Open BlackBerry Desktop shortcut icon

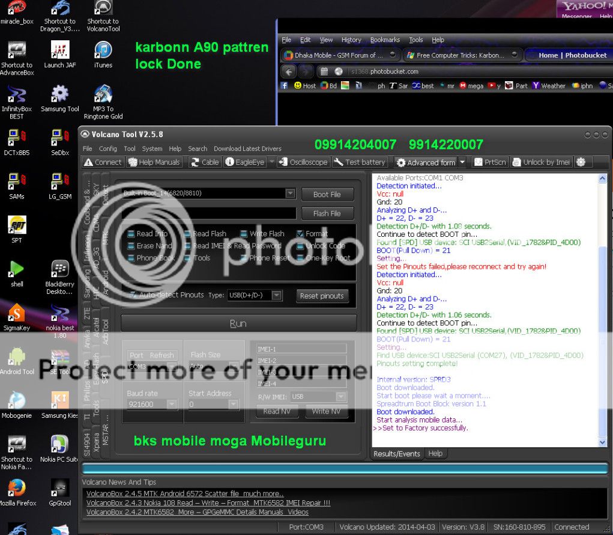click(60, 278)
